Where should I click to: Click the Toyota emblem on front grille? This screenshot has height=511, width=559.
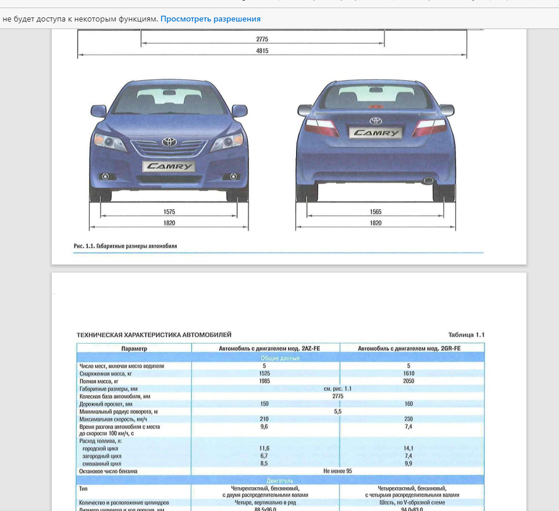click(169, 142)
